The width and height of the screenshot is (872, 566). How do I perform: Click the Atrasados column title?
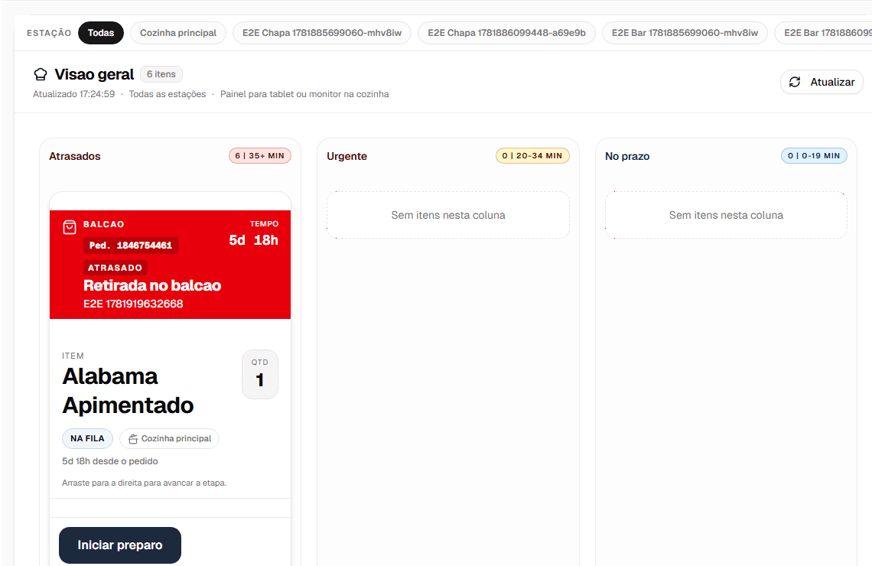pos(74,156)
